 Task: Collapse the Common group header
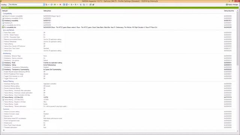(x=6, y=109)
